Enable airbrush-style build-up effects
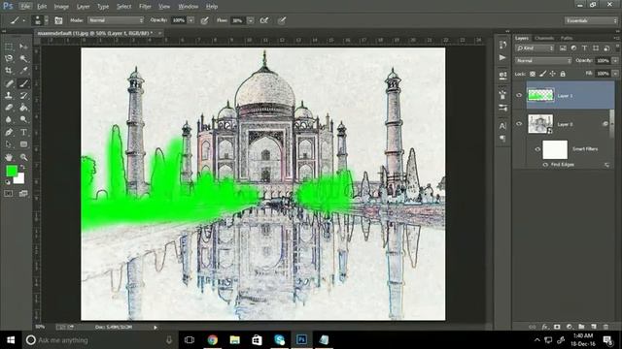The height and width of the screenshot is (349, 622). tap(264, 20)
